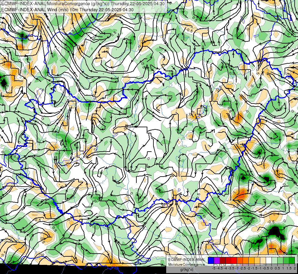The width and height of the screenshot is (298, 274).
Task: Select the pale peach swatch left of -0.5
Action: (263, 261)
